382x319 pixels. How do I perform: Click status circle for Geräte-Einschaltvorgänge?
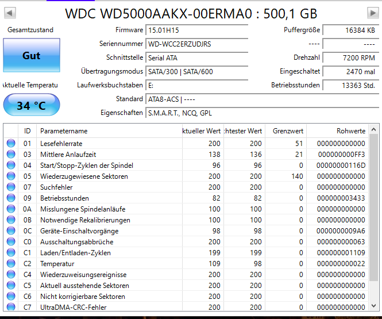[11, 230]
